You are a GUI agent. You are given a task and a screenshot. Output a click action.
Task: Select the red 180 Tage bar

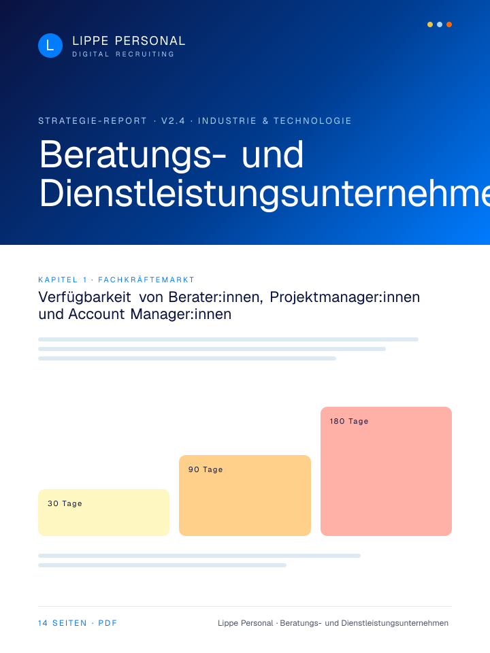click(386, 471)
